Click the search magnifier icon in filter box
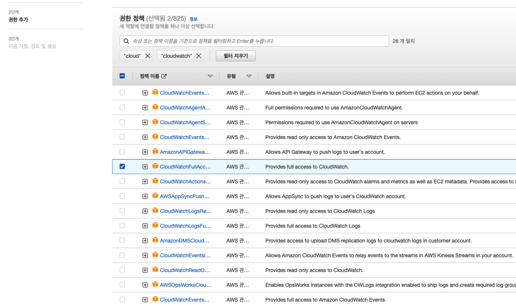Image resolution: width=516 pixels, height=305 pixels. 126,41
